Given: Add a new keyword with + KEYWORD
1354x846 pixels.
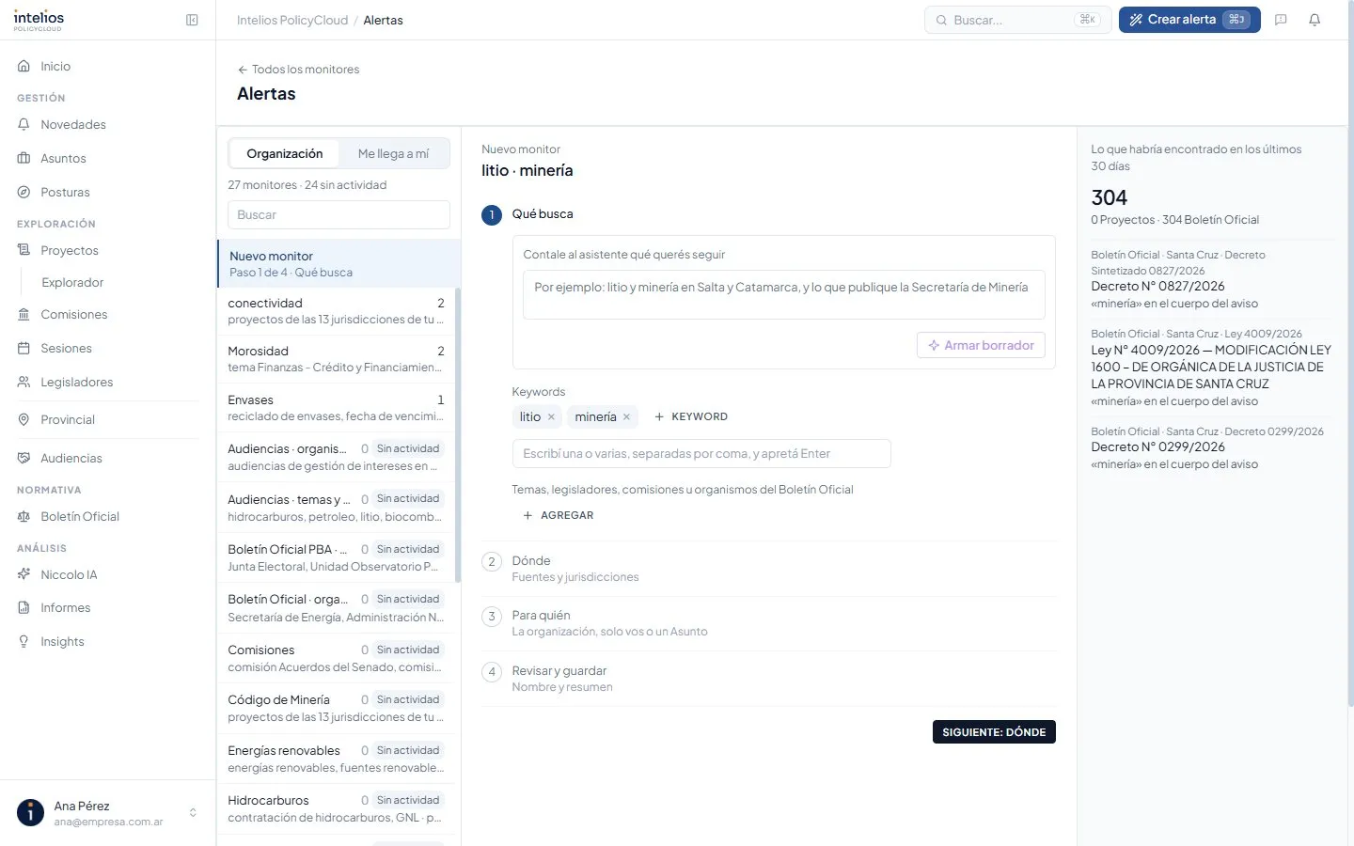Looking at the screenshot, I should click(x=691, y=417).
